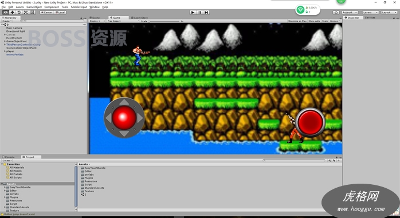Select the Rect transform tool
The image size is (400, 218).
pos(33,12)
